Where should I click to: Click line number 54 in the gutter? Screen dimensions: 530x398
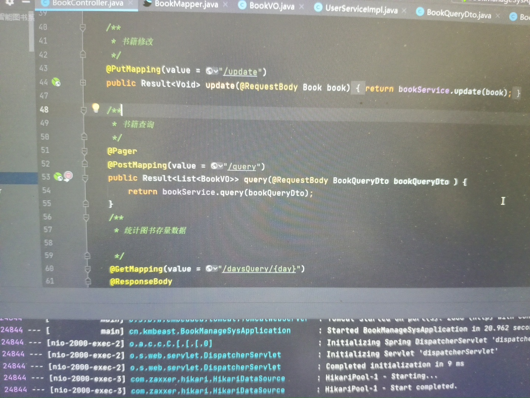click(46, 191)
